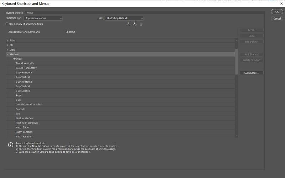Select the Tile All Vertically command
Screen dimensions: 285x178
pos(120,63)
